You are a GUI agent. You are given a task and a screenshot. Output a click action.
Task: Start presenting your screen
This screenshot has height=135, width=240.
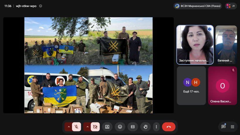107,127
